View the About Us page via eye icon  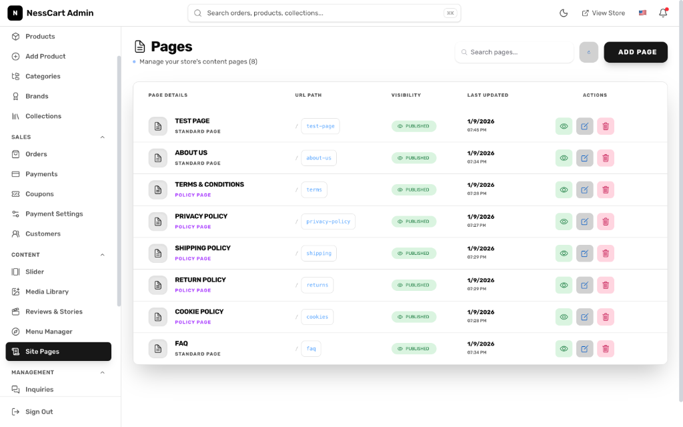click(564, 158)
